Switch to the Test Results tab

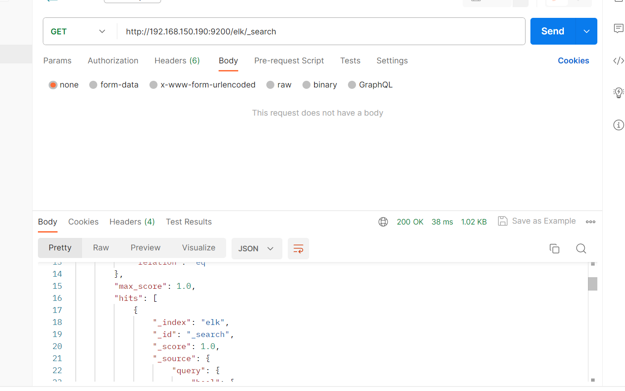tap(189, 222)
